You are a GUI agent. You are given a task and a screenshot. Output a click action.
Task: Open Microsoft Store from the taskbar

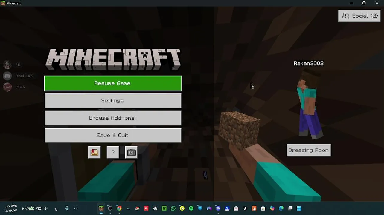coord(263,208)
